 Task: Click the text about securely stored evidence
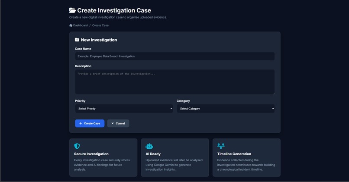[x=102, y=165]
